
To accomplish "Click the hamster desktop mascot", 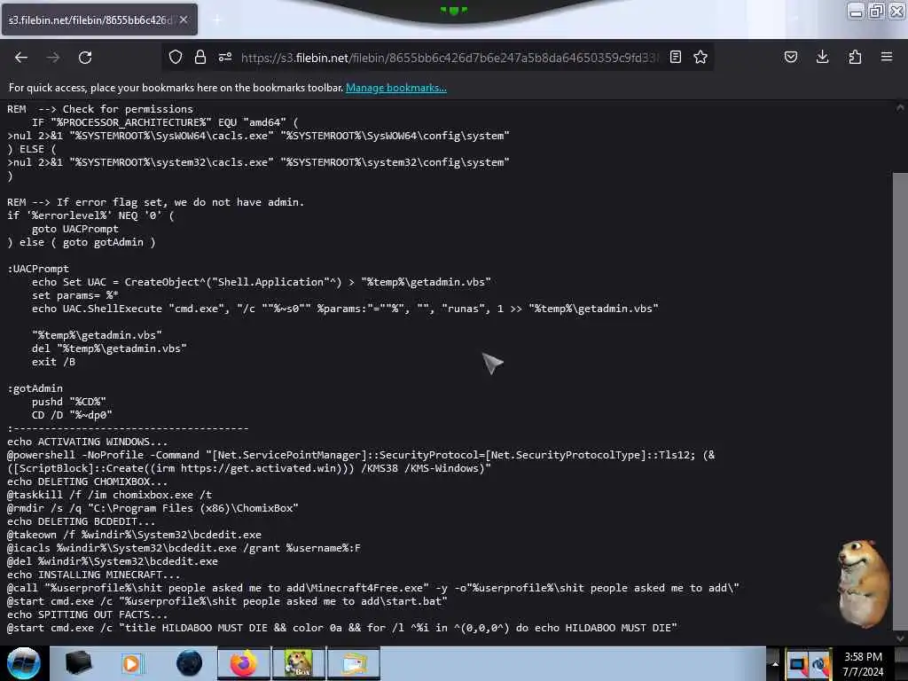I will [863, 583].
